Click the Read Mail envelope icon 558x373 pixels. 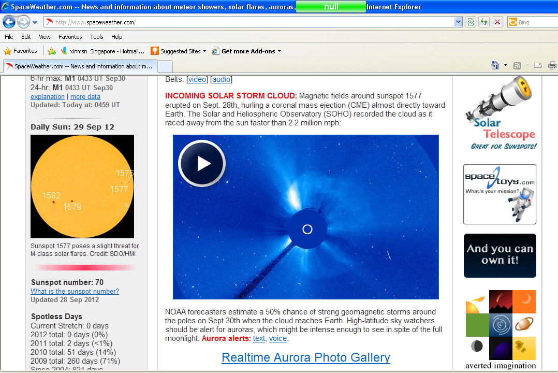click(x=538, y=65)
